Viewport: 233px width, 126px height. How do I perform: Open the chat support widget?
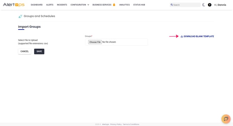[x=226, y=119]
